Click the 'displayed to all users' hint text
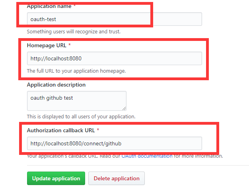The image size is (249, 193). (x=81, y=117)
